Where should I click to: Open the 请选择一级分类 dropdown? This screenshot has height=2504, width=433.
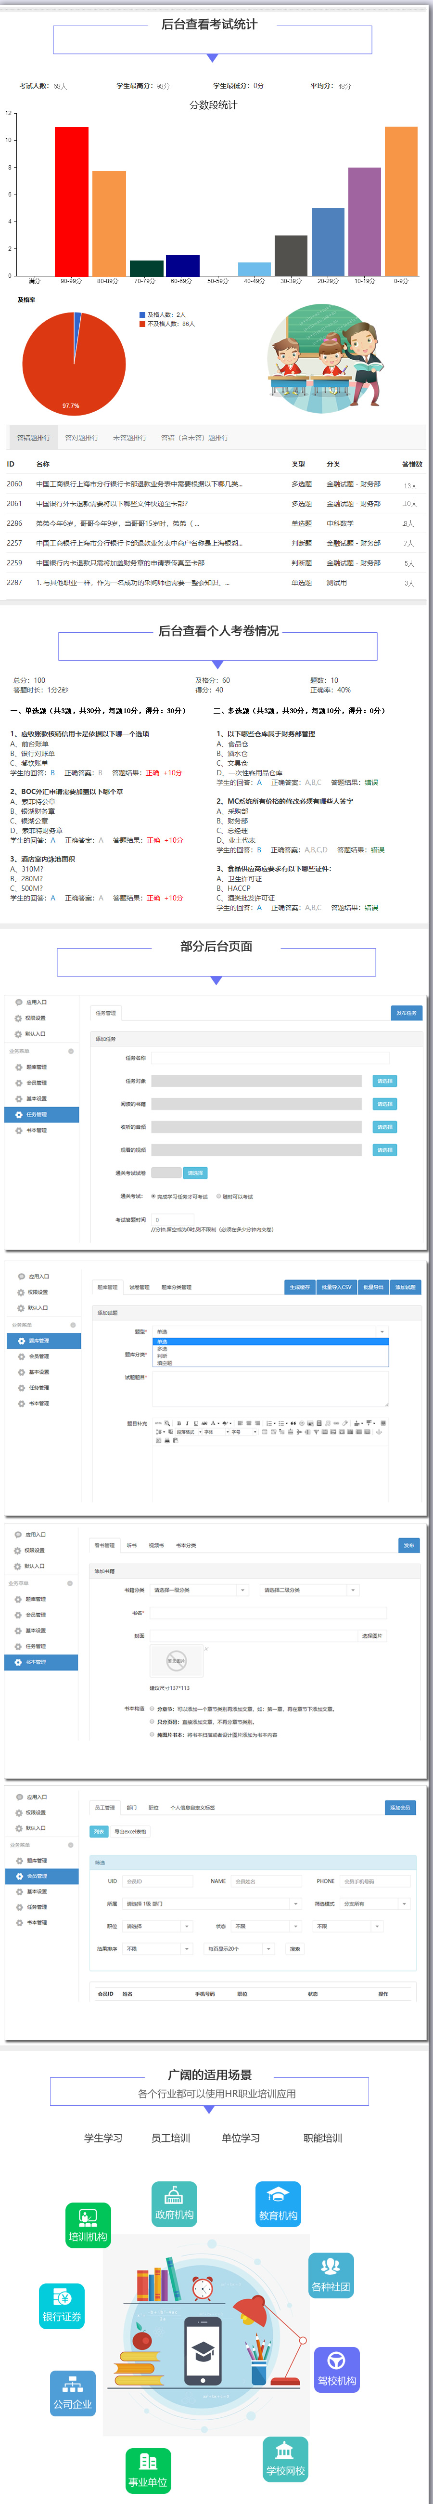200,1590
